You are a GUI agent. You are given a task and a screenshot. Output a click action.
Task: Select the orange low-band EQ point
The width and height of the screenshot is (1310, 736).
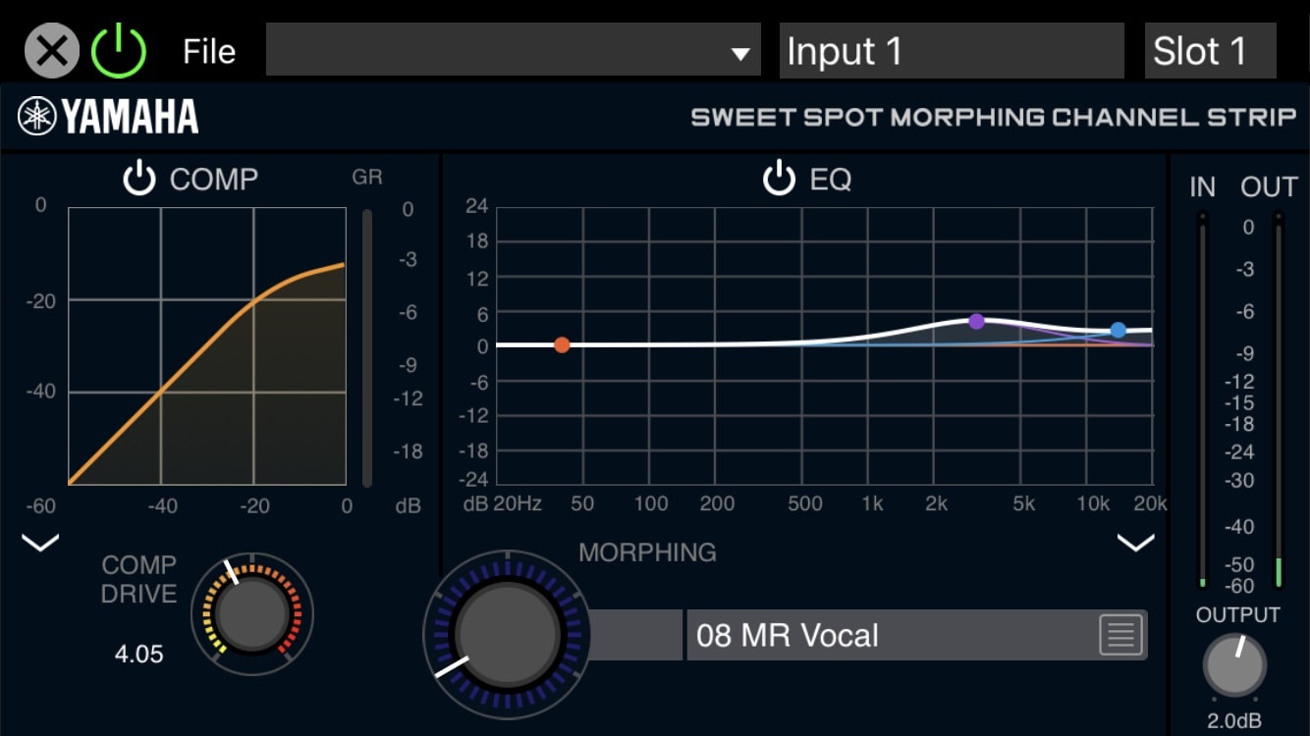[x=562, y=344]
